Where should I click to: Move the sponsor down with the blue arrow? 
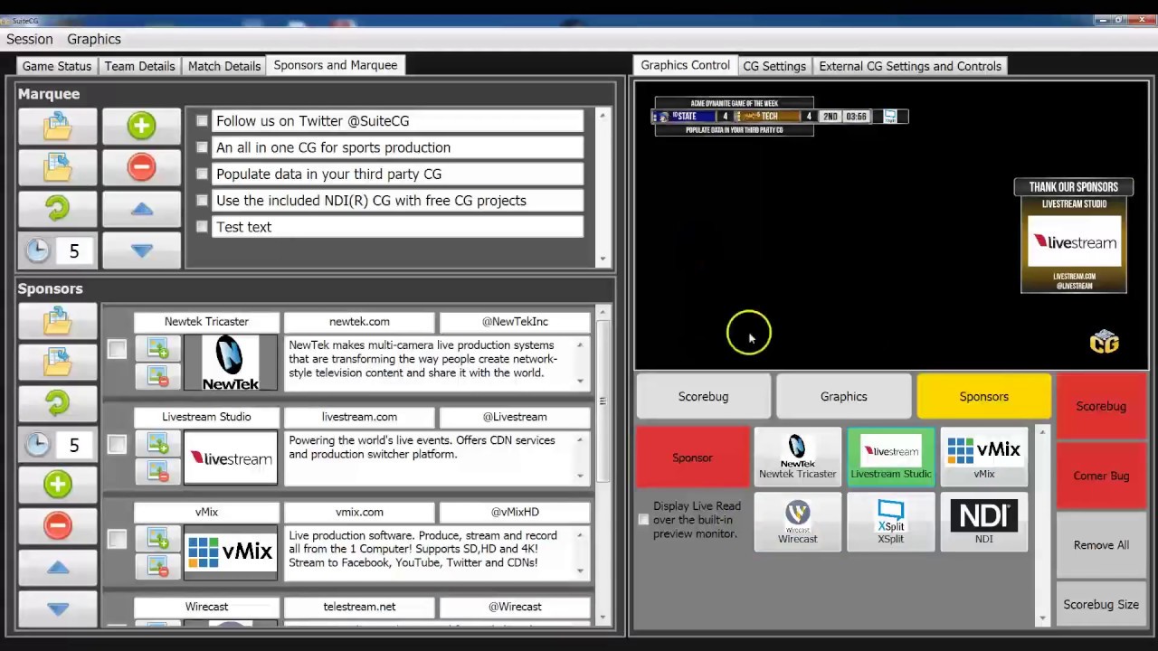click(x=57, y=609)
